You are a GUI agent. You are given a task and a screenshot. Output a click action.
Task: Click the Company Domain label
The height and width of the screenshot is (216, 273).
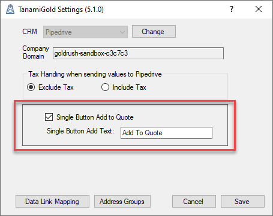click(x=35, y=52)
